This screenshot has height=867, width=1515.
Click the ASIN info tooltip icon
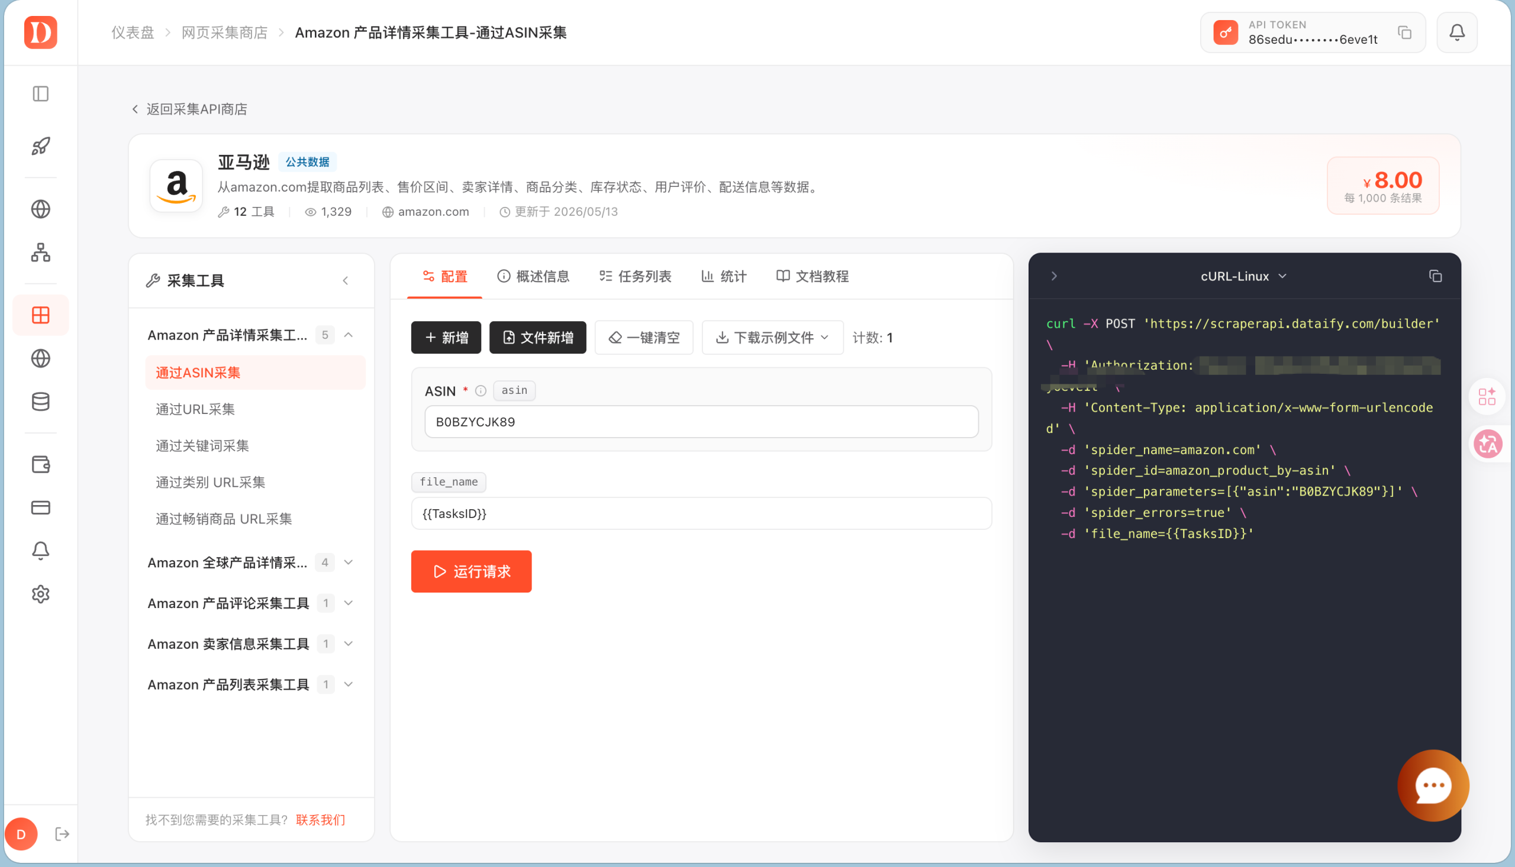click(481, 392)
